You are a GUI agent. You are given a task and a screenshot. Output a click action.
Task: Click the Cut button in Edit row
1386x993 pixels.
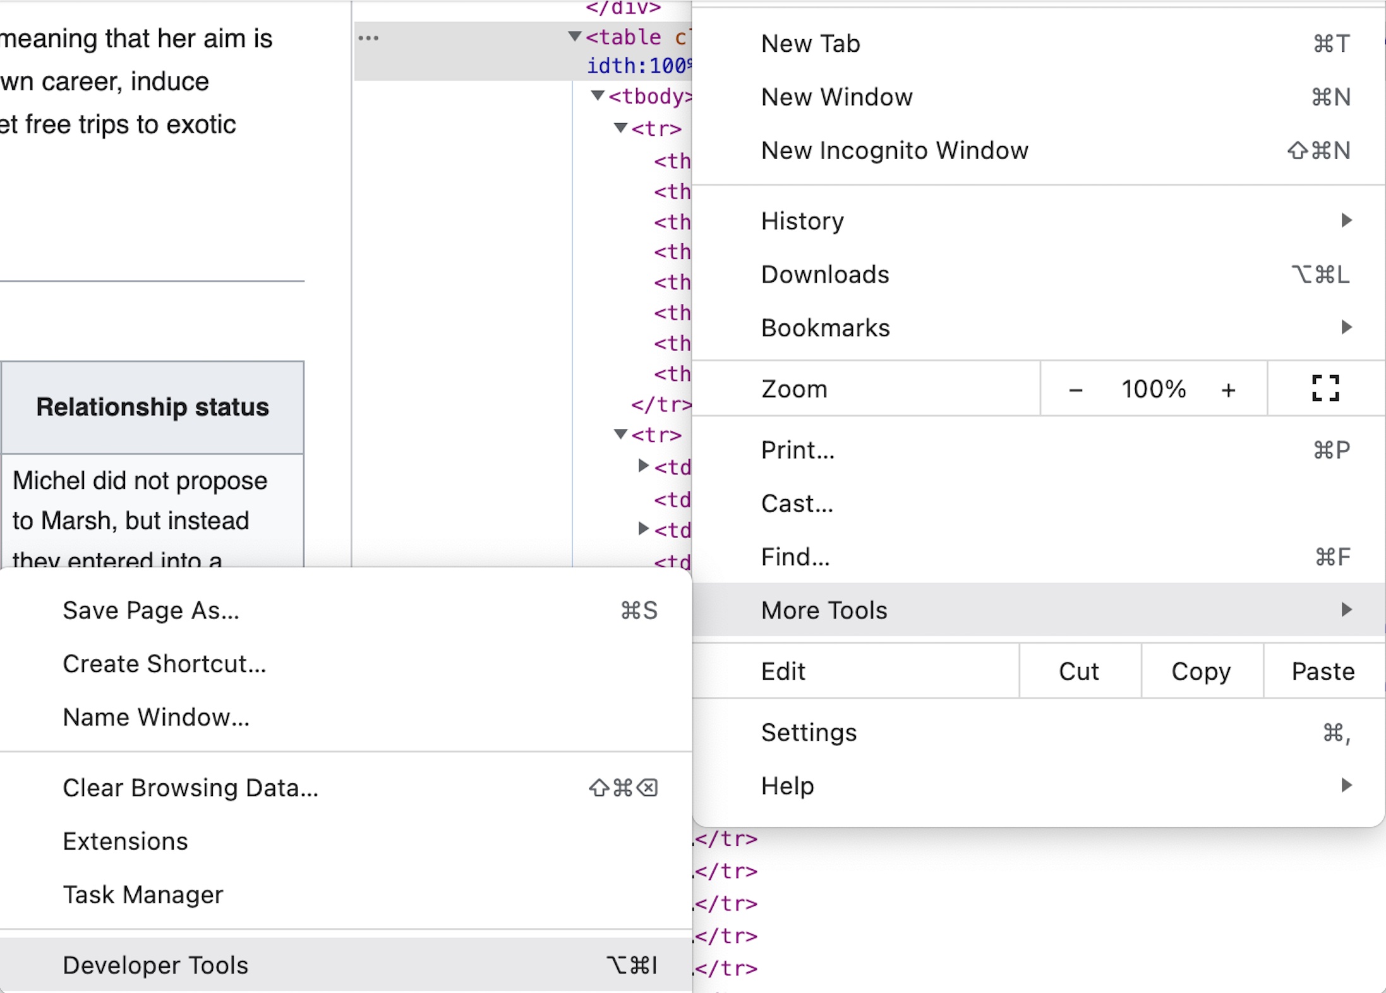[x=1079, y=671]
